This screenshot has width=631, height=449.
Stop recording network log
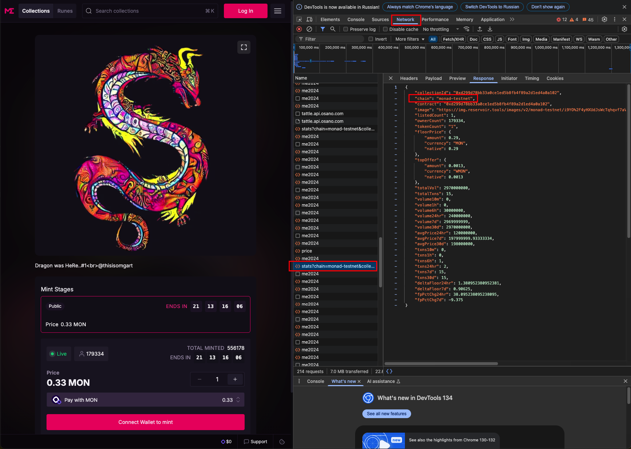299,29
